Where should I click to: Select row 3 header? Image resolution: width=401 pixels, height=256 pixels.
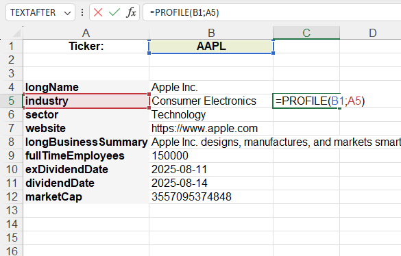11,73
